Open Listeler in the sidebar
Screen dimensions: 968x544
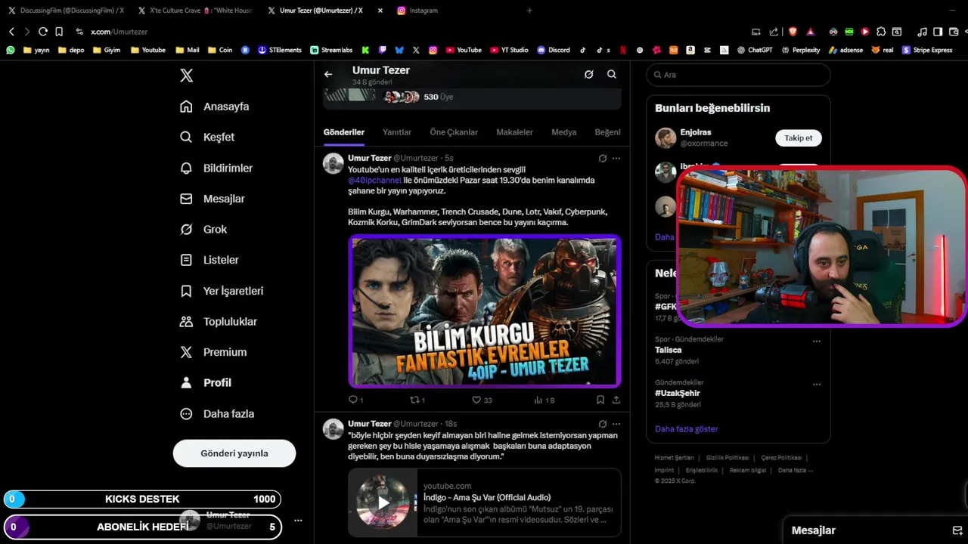coord(209,260)
